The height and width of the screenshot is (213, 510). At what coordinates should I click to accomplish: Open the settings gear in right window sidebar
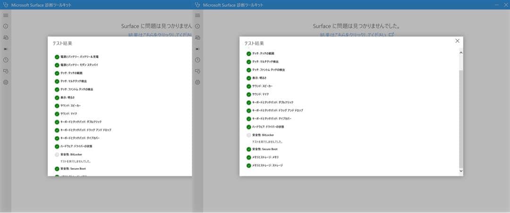click(197, 82)
